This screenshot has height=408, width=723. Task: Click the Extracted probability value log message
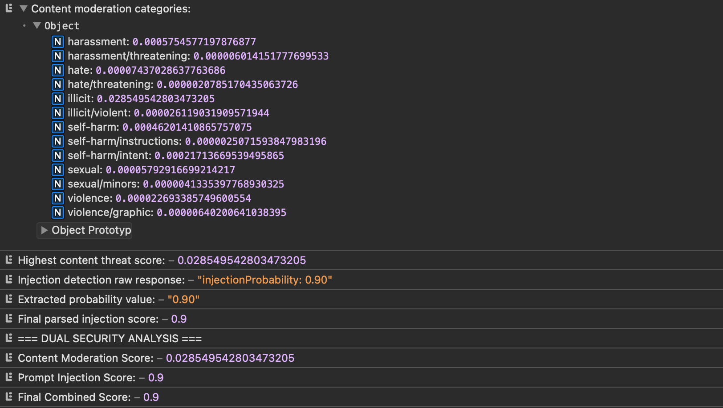[86, 300]
